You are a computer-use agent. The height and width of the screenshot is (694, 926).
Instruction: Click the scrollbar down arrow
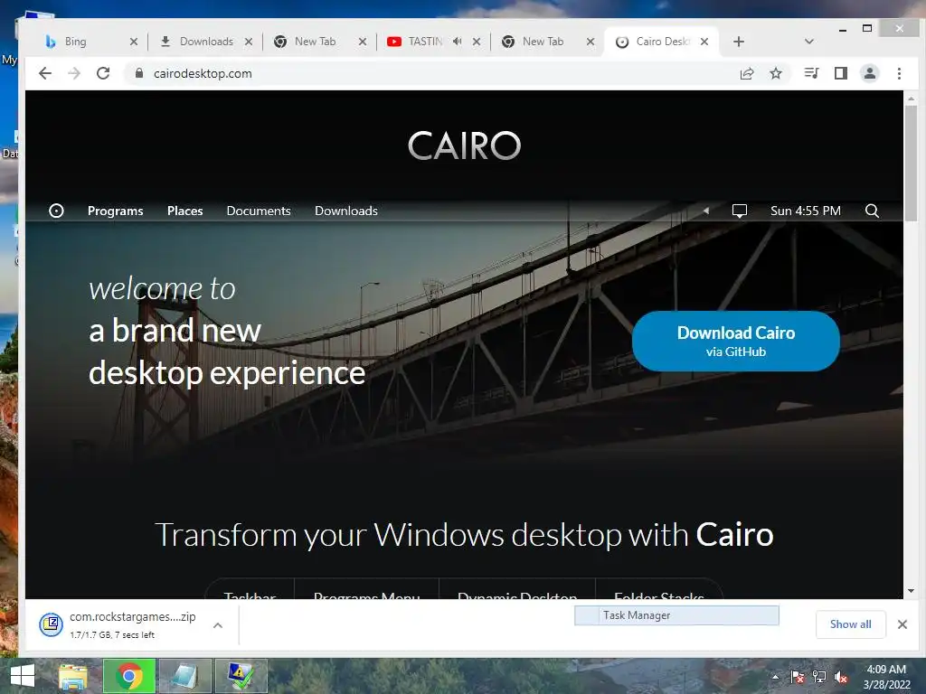pos(911,591)
